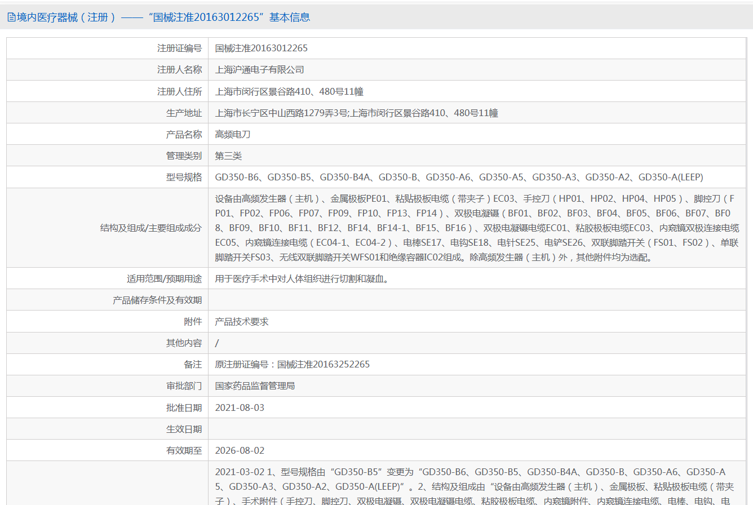
Task: Select the approval date 2021-08-03
Action: click(x=240, y=407)
